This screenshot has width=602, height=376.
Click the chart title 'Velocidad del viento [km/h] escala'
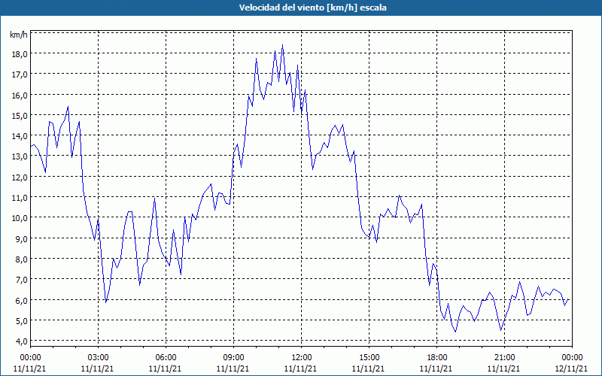click(312, 8)
